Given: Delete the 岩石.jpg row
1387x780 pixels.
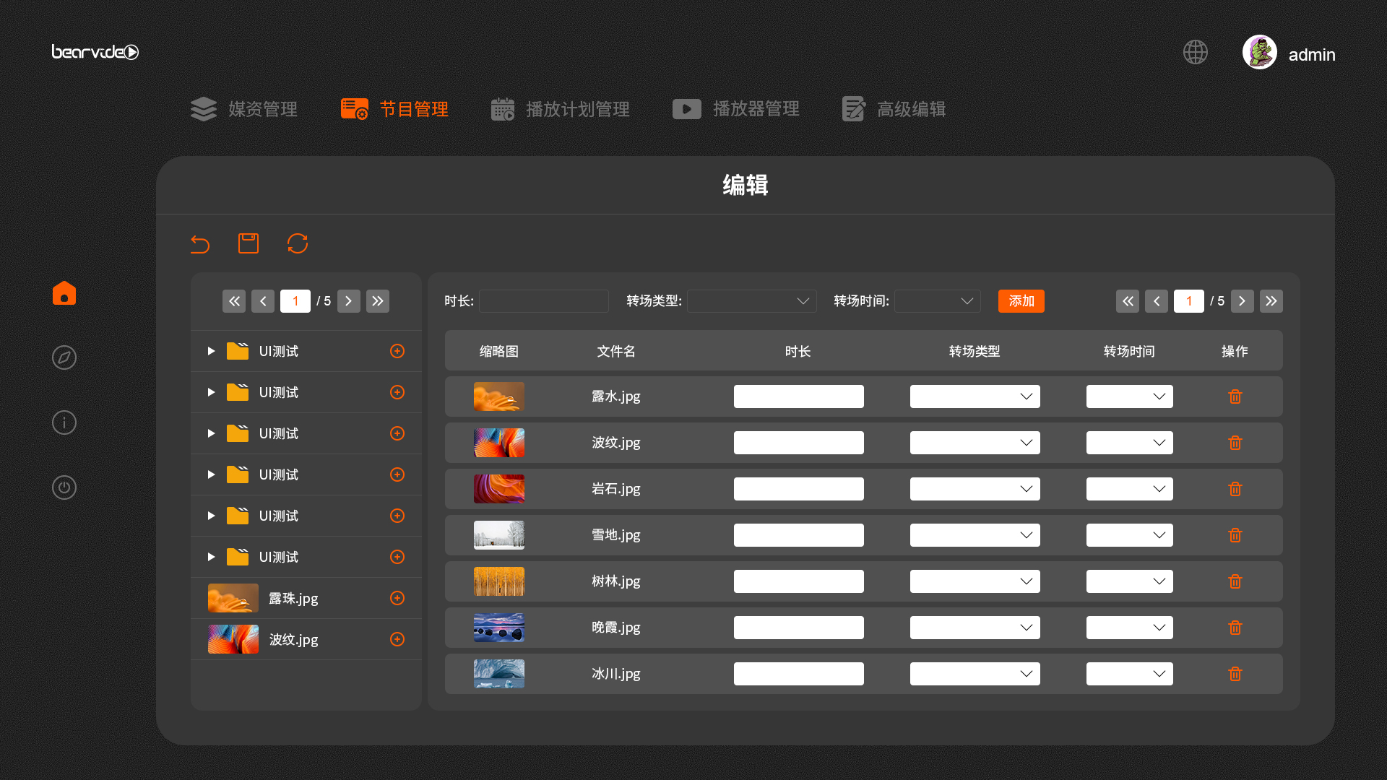Looking at the screenshot, I should [1235, 489].
